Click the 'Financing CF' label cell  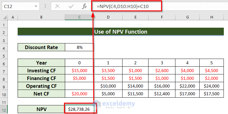(x=42, y=78)
